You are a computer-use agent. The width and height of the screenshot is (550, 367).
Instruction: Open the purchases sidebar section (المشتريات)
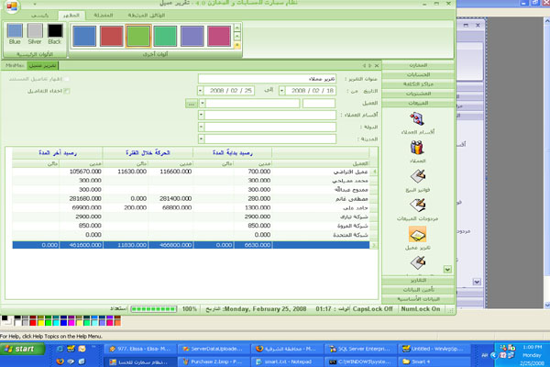pyautogui.click(x=418, y=94)
